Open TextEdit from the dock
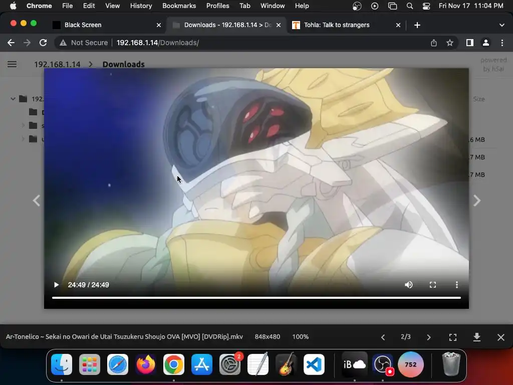 (258, 364)
